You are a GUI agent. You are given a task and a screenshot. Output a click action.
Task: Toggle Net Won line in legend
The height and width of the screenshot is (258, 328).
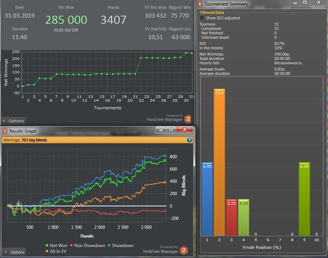pos(57,245)
